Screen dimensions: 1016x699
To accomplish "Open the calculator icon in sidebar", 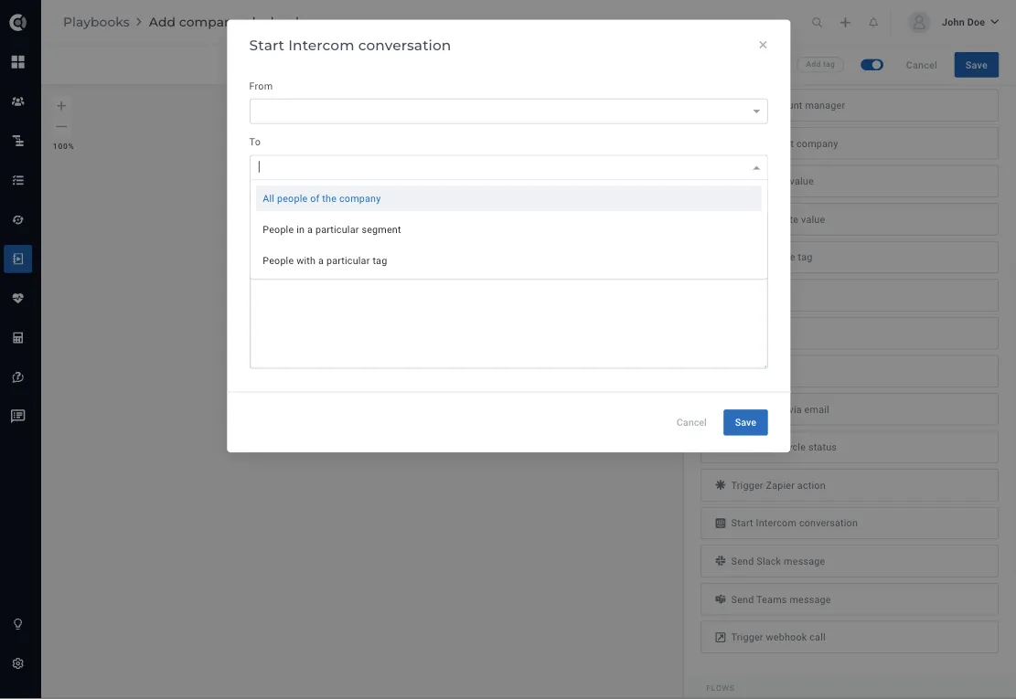I will tap(18, 338).
